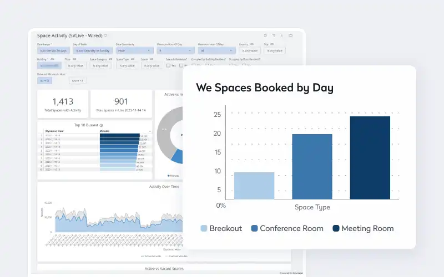Click the link icon beside Floor filter
The image size is (444, 277).
75,58
